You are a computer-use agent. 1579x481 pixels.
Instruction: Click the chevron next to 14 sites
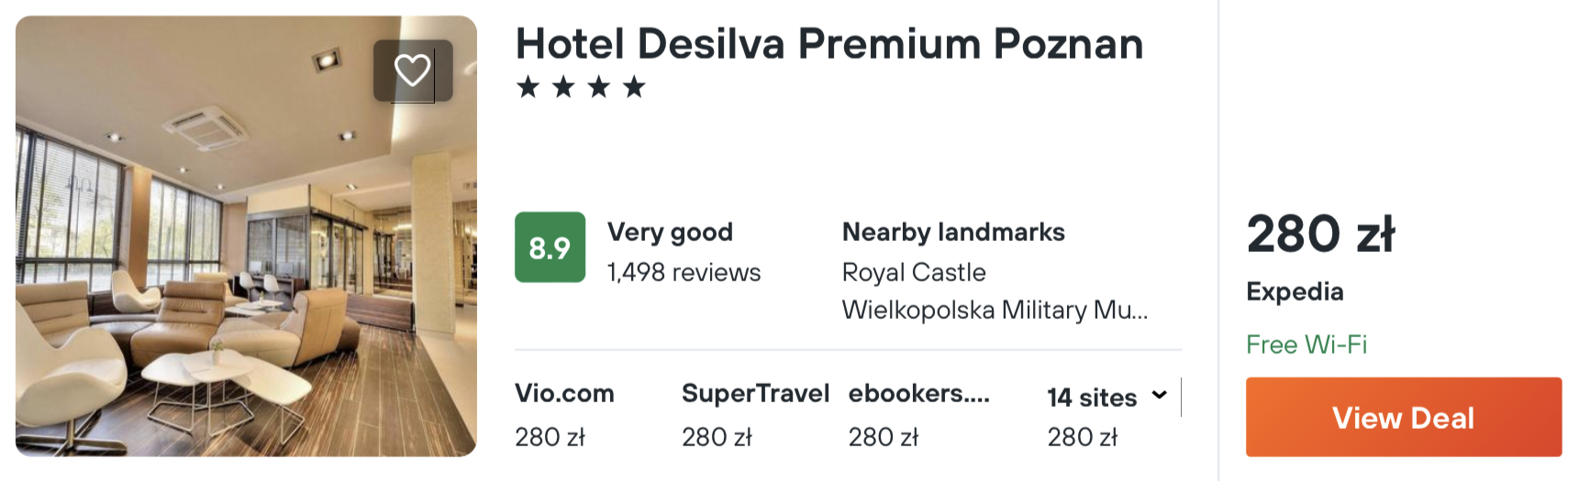pyautogui.click(x=1160, y=395)
